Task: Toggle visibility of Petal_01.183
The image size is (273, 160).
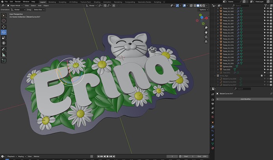Action: point(268,11)
